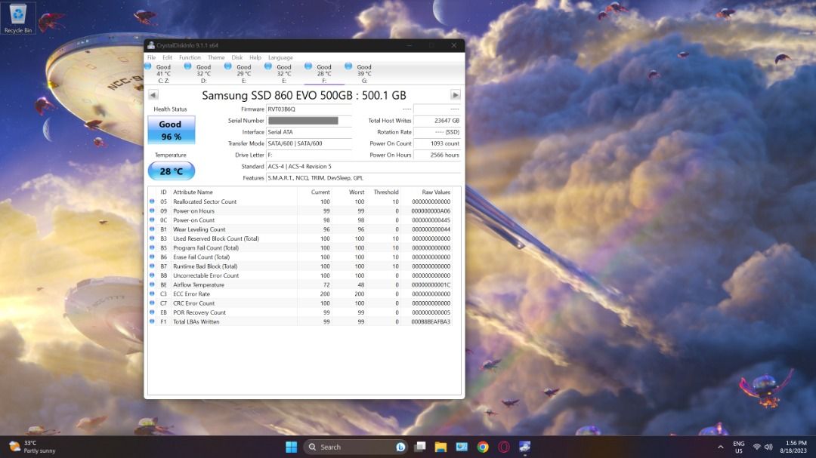Click the Threshold column header

tap(386, 192)
